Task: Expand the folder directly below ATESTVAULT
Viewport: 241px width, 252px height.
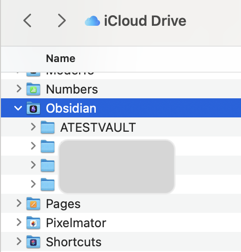Action: (x=33, y=146)
